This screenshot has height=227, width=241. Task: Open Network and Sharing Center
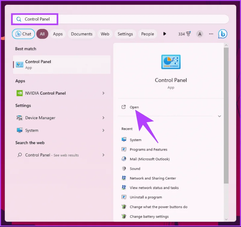click(x=153, y=178)
